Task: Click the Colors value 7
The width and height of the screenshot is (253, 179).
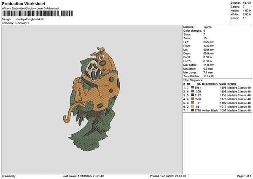Action: click(244, 7)
